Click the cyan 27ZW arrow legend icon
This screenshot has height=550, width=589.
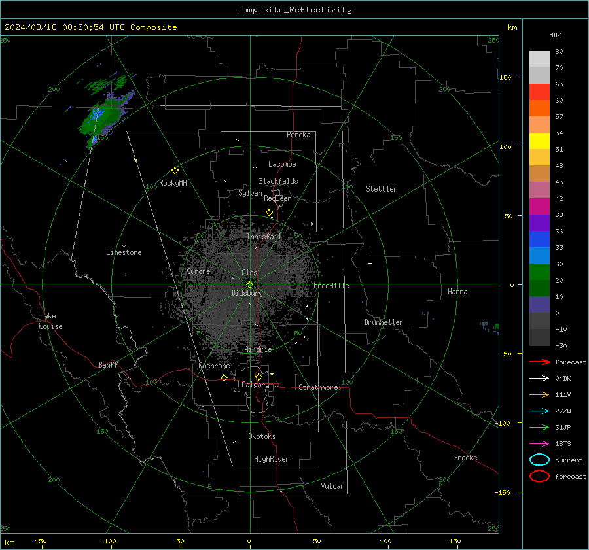(539, 411)
